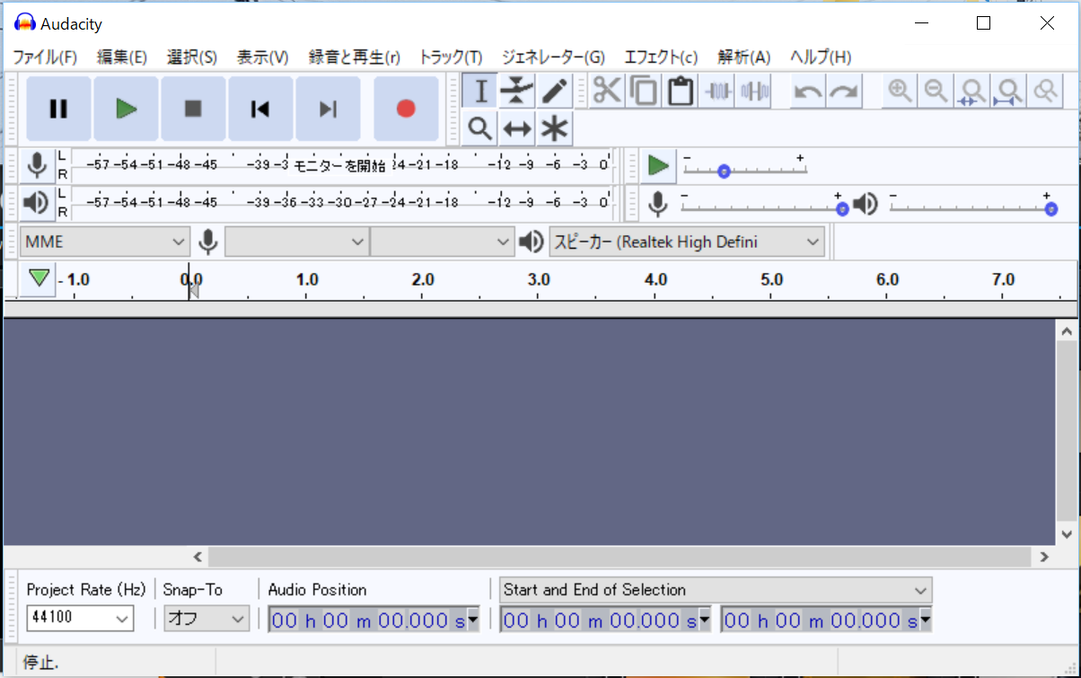
Task: Click the Zoom In icon
Action: [900, 91]
